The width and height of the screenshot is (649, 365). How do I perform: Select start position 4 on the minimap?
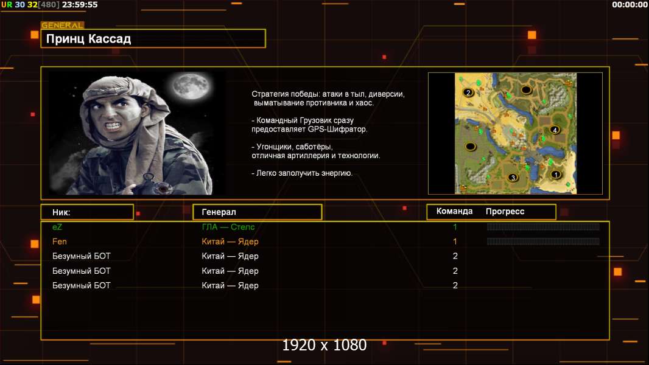(x=555, y=130)
